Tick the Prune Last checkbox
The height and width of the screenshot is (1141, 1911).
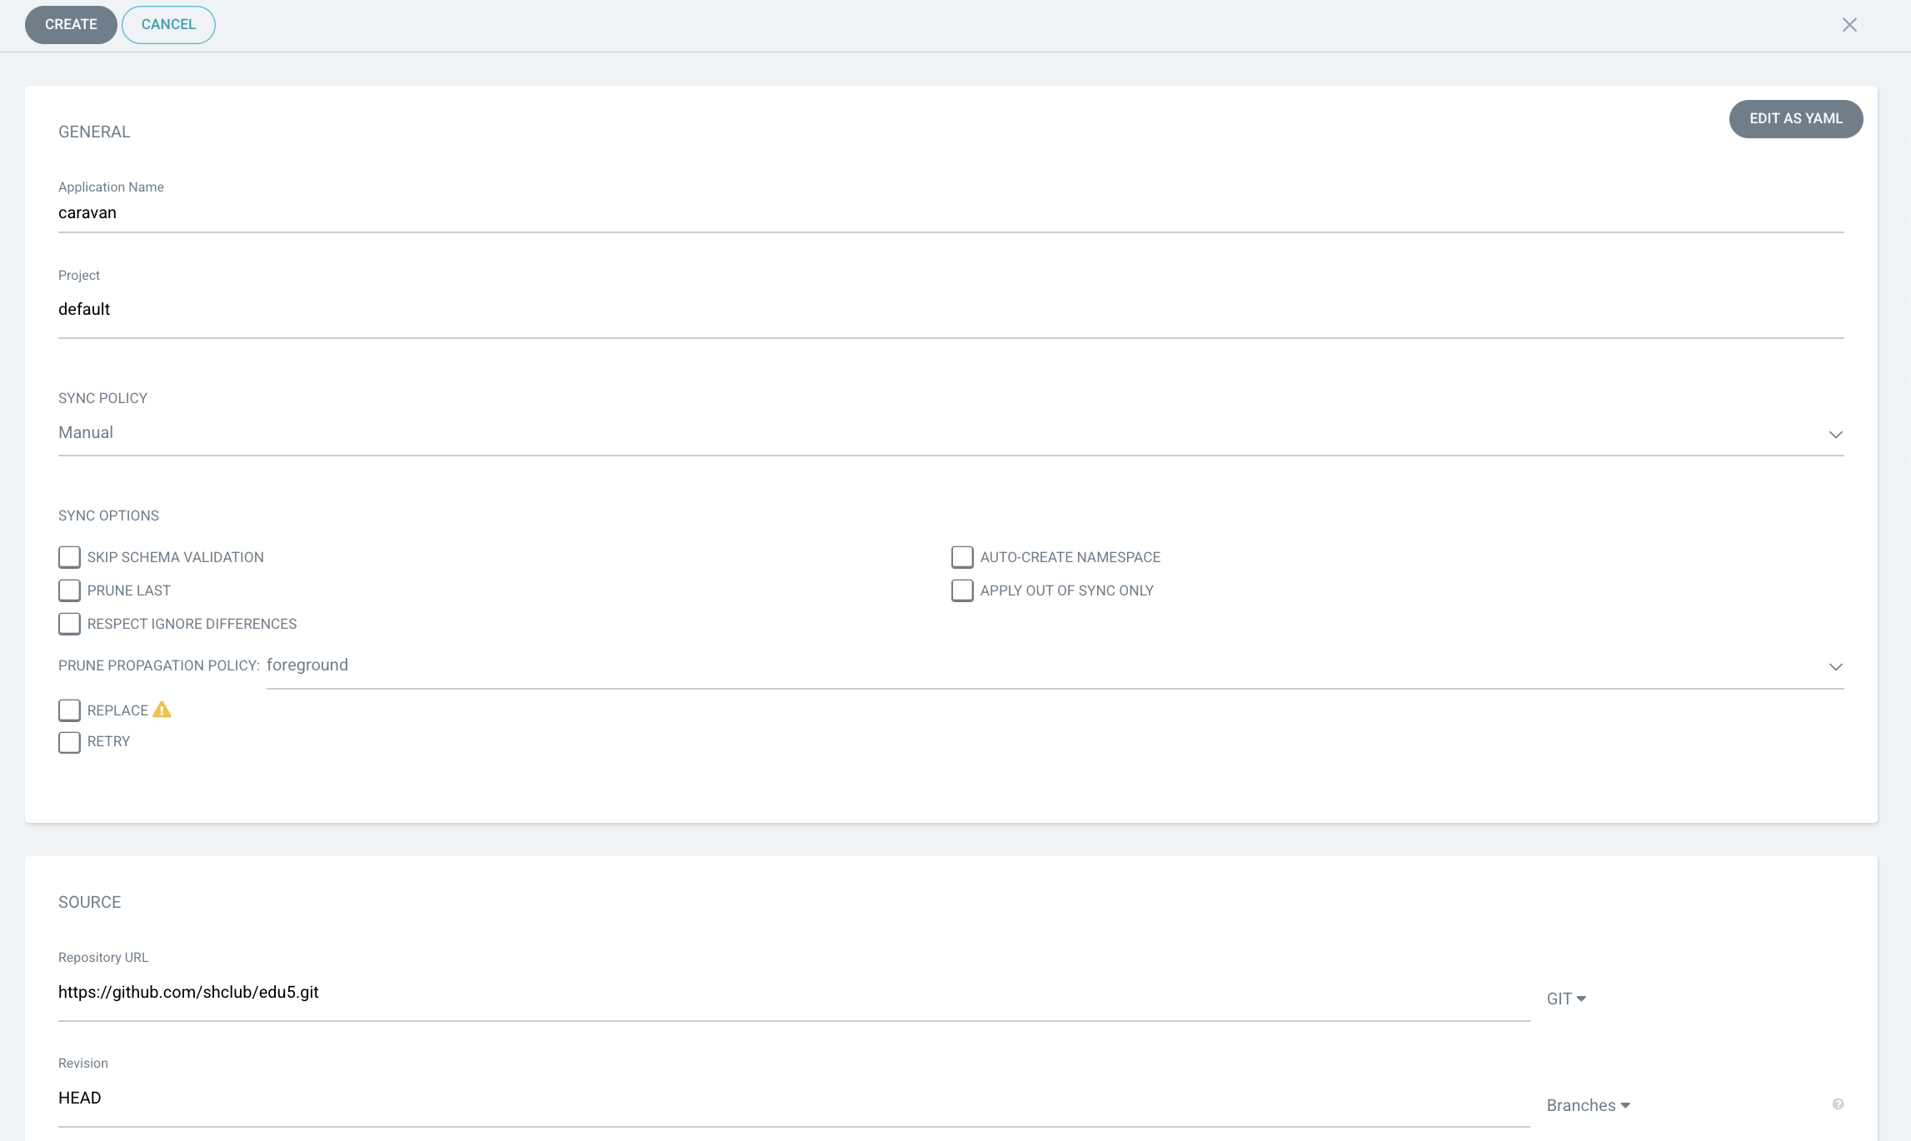[x=69, y=590]
